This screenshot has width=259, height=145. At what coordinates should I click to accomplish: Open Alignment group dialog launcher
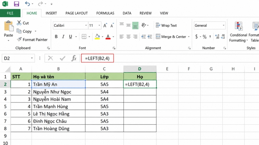pyautogui.click(x=189, y=48)
